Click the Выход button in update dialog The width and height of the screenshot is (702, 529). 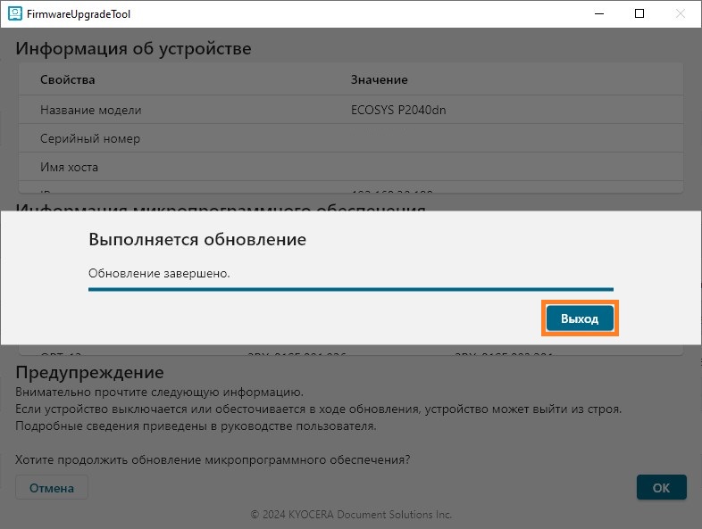pos(580,319)
